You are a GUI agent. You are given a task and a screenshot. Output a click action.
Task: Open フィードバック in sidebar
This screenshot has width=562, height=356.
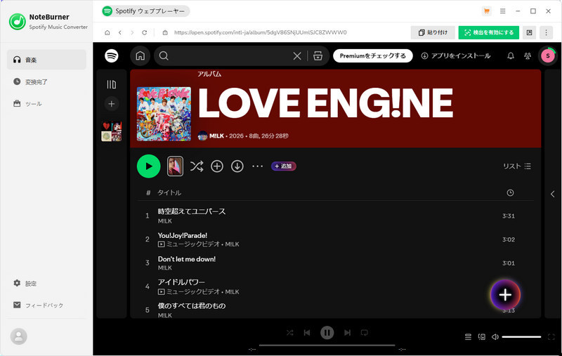pos(46,305)
